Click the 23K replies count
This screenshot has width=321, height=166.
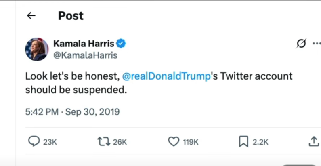coord(50,141)
